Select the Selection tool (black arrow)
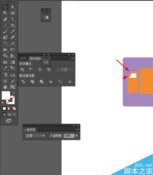 pos(5,7)
